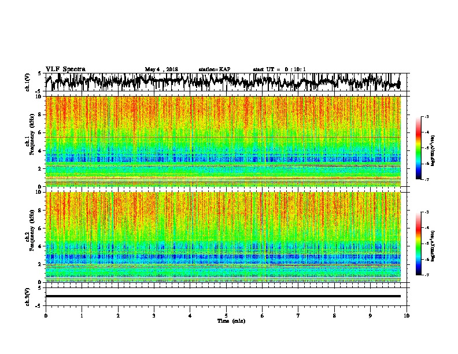
Task: Click the 'start UT = 0:10:1' label
Action: point(279,69)
